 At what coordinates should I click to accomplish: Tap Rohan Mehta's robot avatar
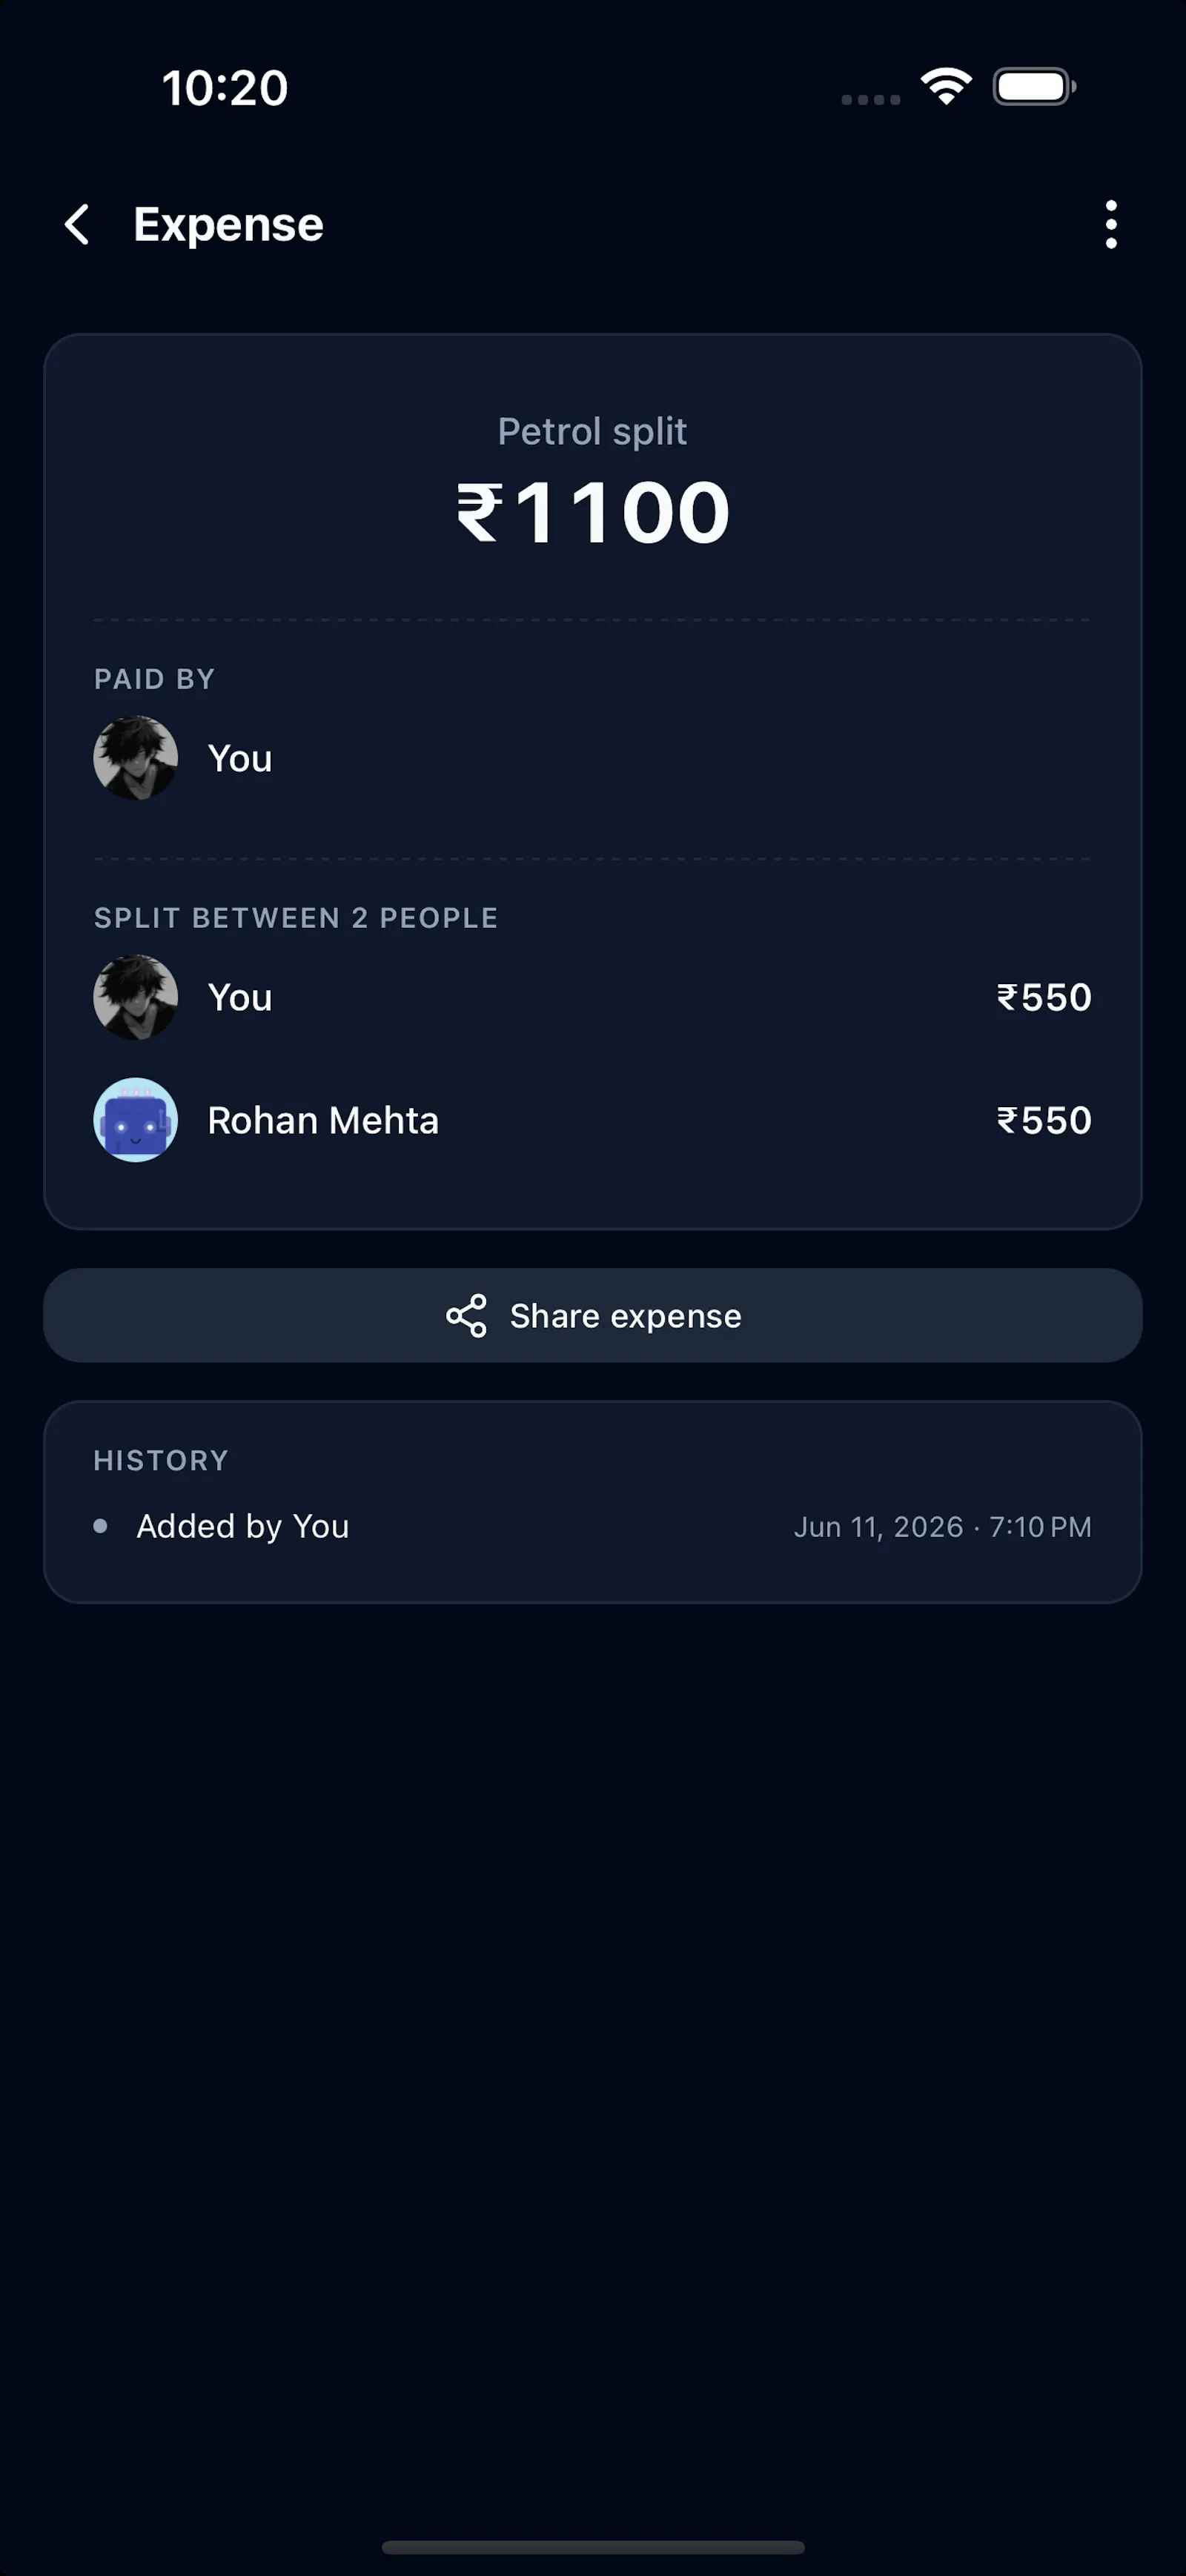pos(136,1120)
